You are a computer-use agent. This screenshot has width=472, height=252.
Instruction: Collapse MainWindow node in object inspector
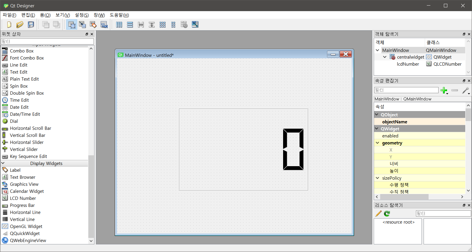(378, 50)
